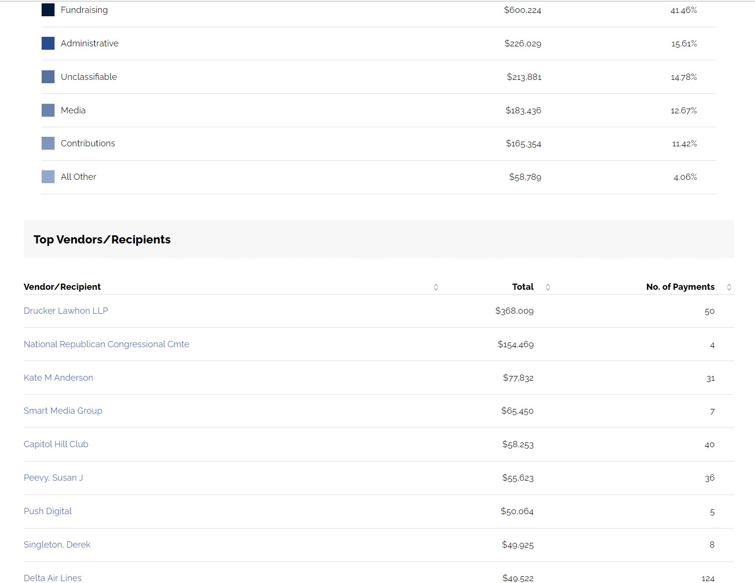The height and width of the screenshot is (583, 755).
Task: Open Drucker Lawhon LLP vendor link
Action: (66, 311)
